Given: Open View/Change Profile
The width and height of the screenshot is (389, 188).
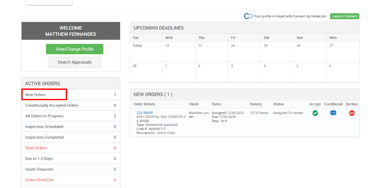Looking at the screenshot, I should tap(74, 49).
